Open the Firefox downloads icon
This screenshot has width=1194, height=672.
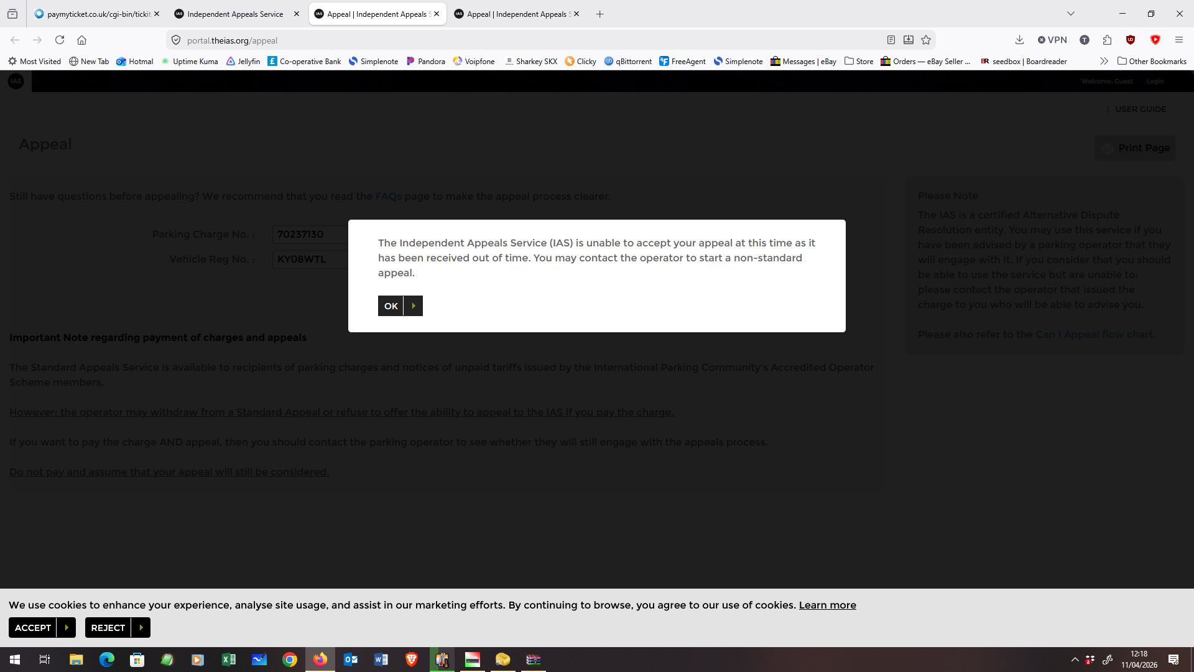(1019, 40)
